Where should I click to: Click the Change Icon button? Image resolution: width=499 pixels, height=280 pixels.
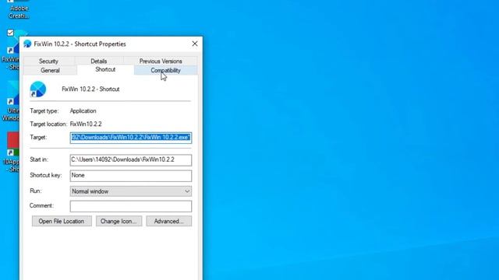pos(119,221)
